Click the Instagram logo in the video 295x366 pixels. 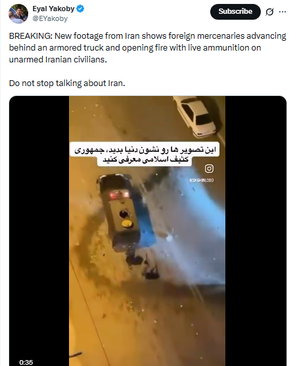(209, 168)
